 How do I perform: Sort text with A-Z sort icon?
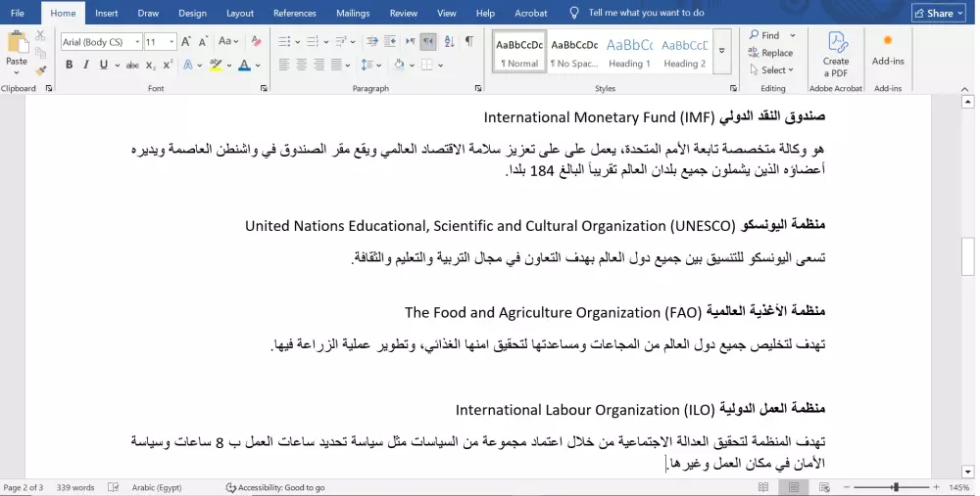point(450,42)
